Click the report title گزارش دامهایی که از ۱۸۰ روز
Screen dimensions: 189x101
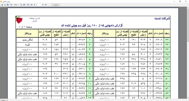click(92, 26)
